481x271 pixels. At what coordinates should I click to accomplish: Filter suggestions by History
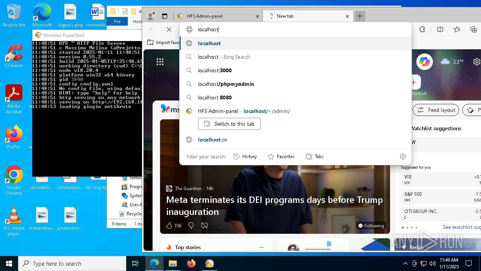click(245, 157)
